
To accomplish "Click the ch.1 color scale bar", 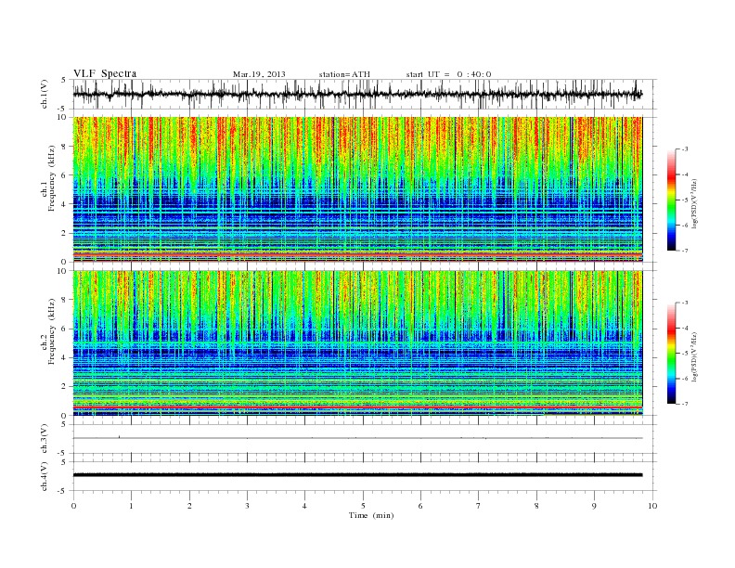I will (672, 200).
